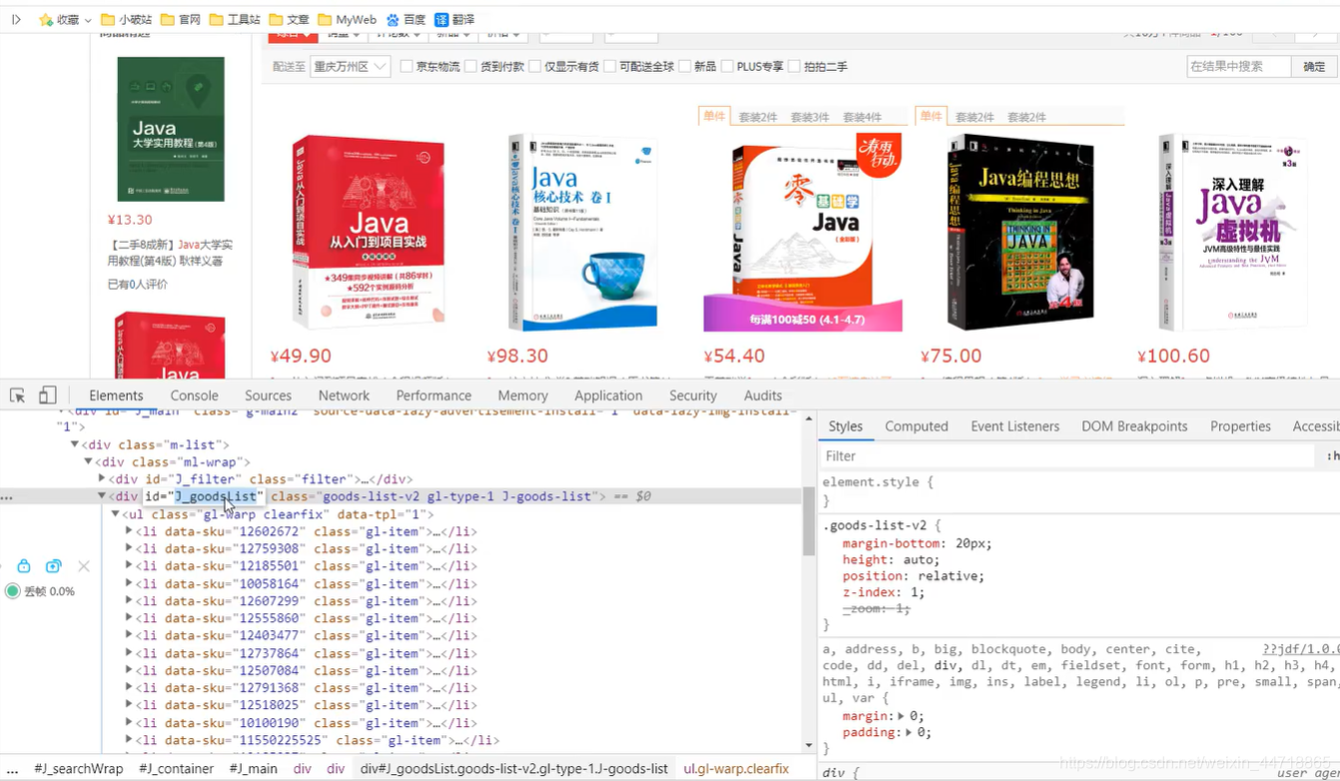The width and height of the screenshot is (1340, 781).
Task: Check the 京东物流 checkbox
Action: click(406, 66)
